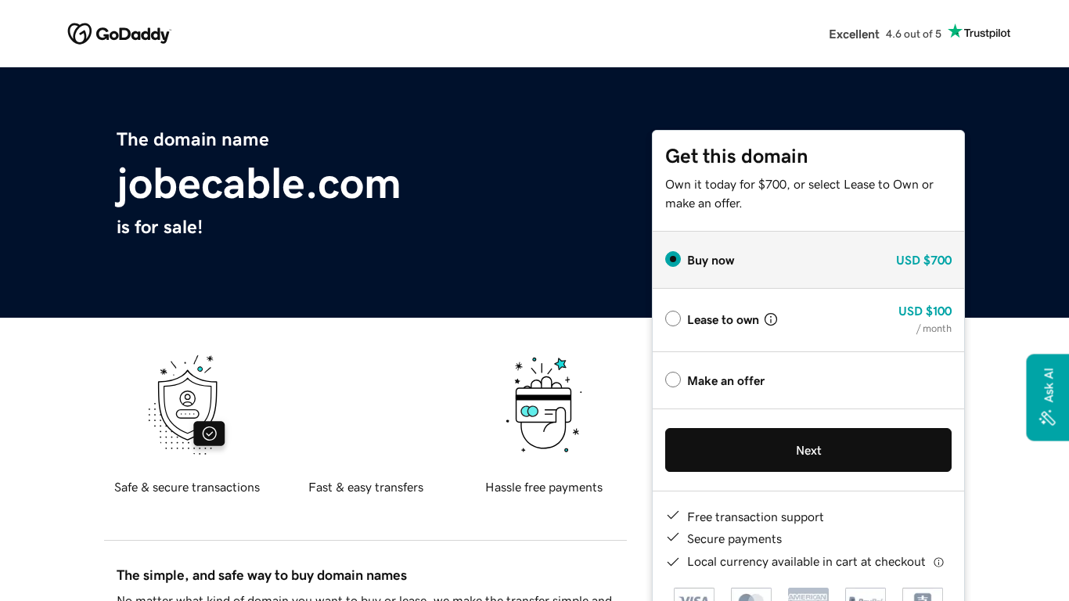The height and width of the screenshot is (601, 1069).
Task: Click the Lease to own info icon
Action: [771, 319]
